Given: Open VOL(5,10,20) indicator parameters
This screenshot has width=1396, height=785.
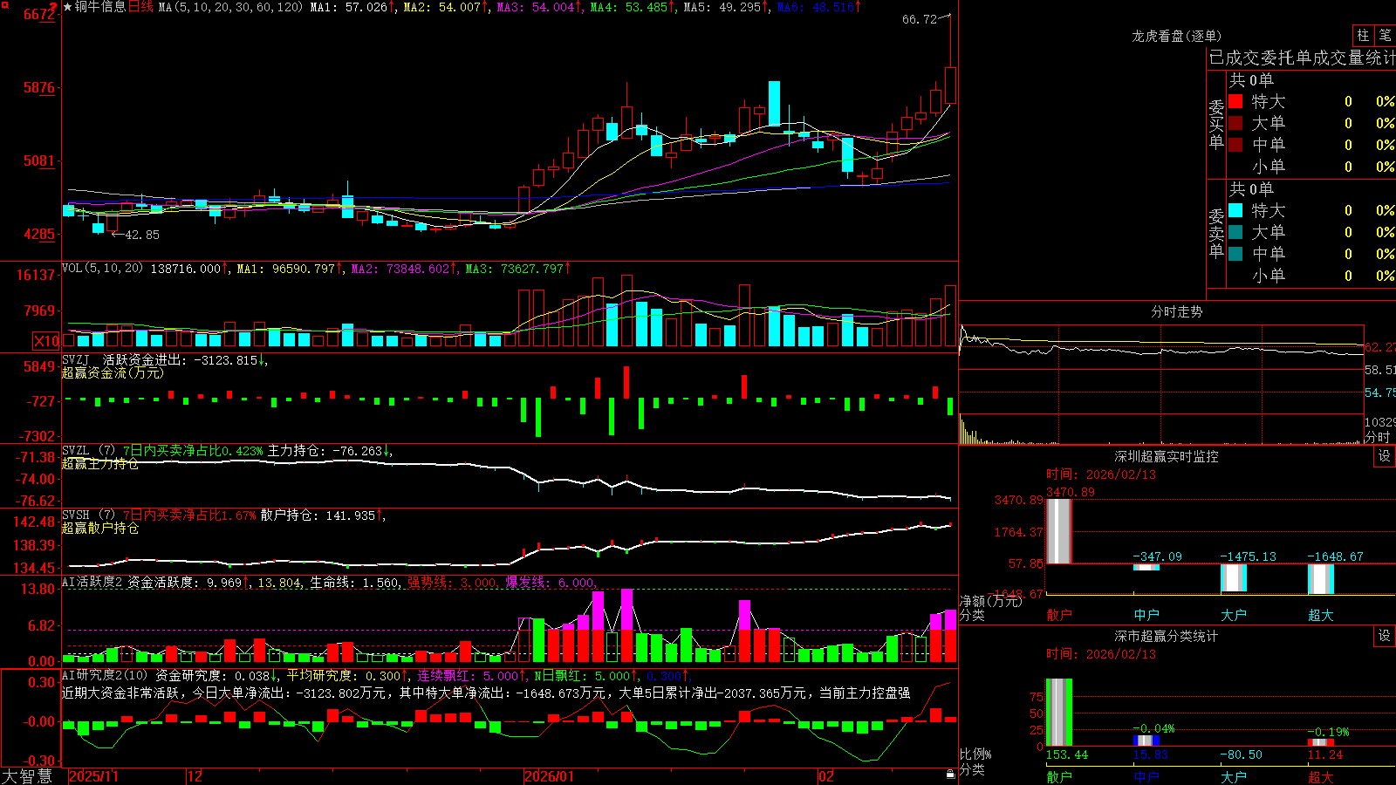Looking at the screenshot, I should (102, 268).
